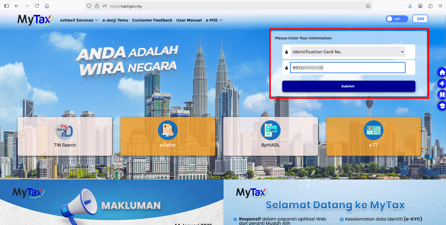This screenshot has height=225, width=446.
Task: Open the Identification Card No. dropdown
Action: tap(348, 52)
